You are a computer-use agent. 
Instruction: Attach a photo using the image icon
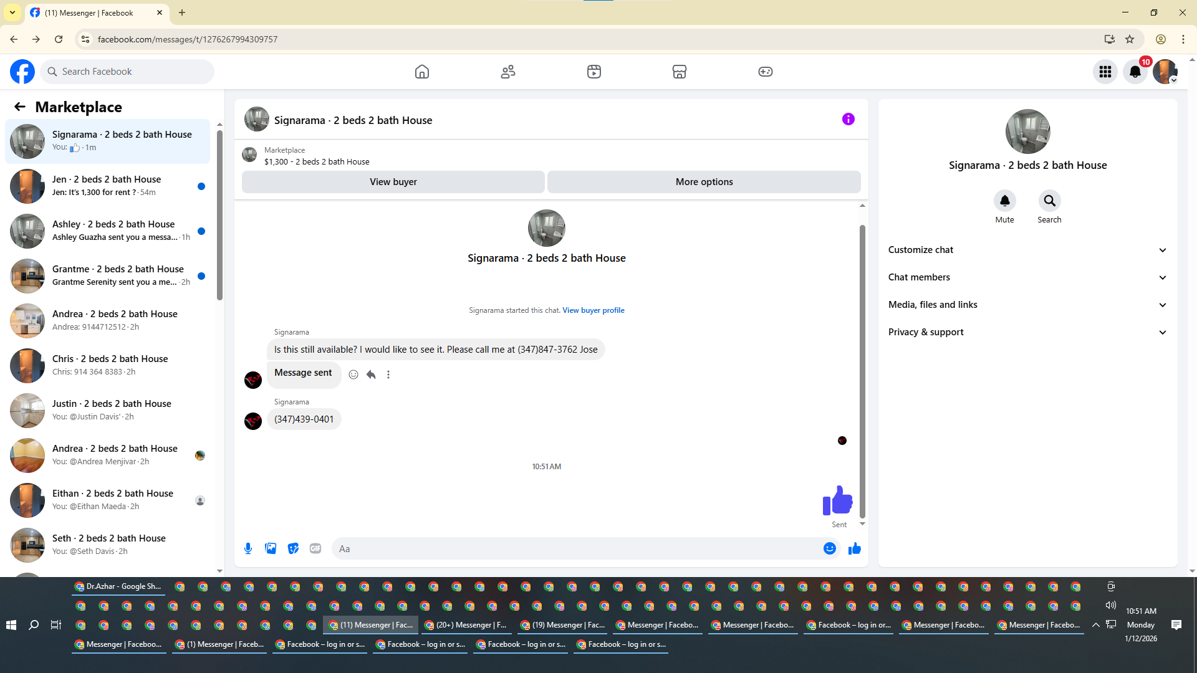[x=271, y=548]
